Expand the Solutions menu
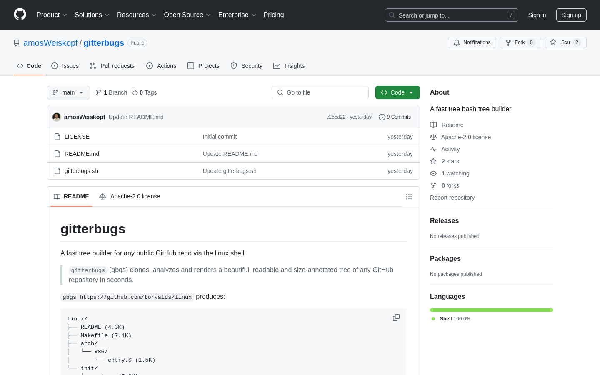Screen dimensions: 600x375 92,15
